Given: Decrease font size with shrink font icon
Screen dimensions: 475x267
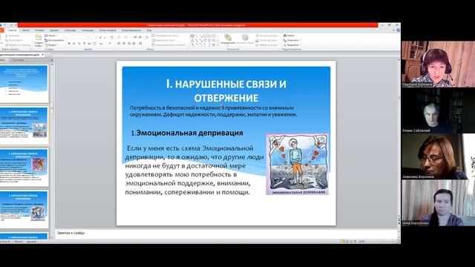Looking at the screenshot, I should [x=105, y=37].
